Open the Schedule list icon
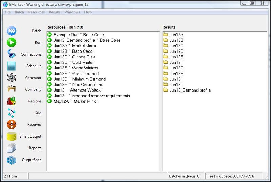The height and width of the screenshot is (182, 271). coord(12,66)
